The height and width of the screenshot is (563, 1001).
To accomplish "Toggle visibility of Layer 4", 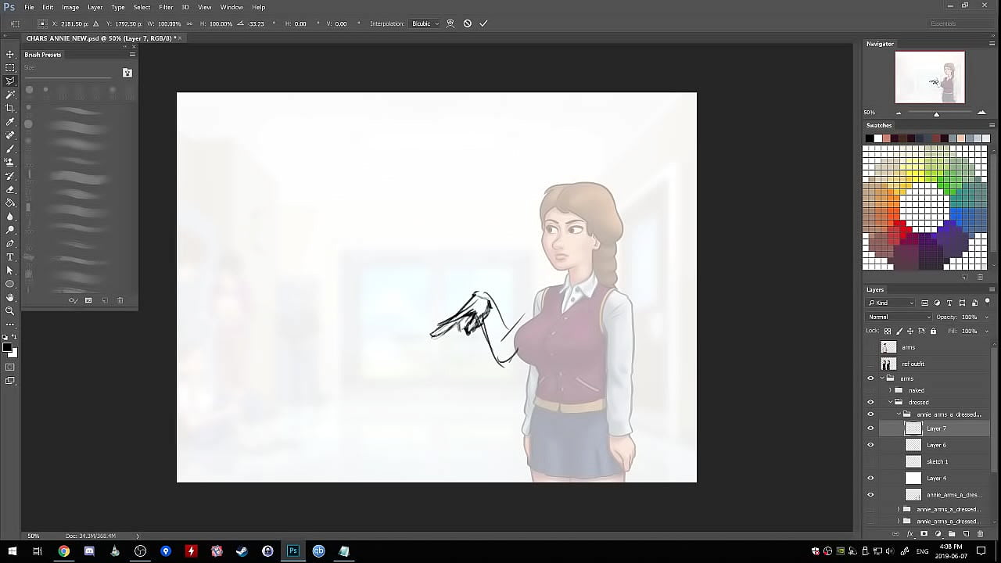I will (870, 478).
